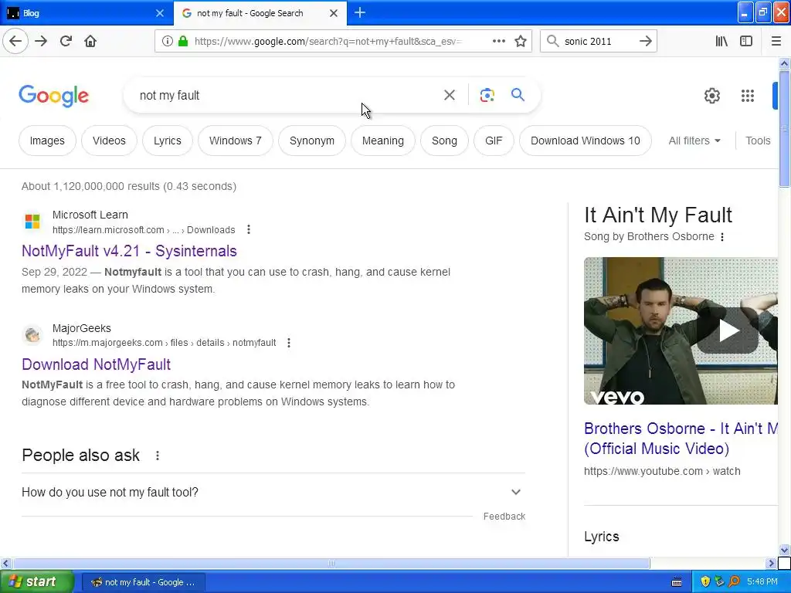Screen dimensions: 791x593
Task: Click the magnifier icon in Firefox search box
Action: point(553,41)
